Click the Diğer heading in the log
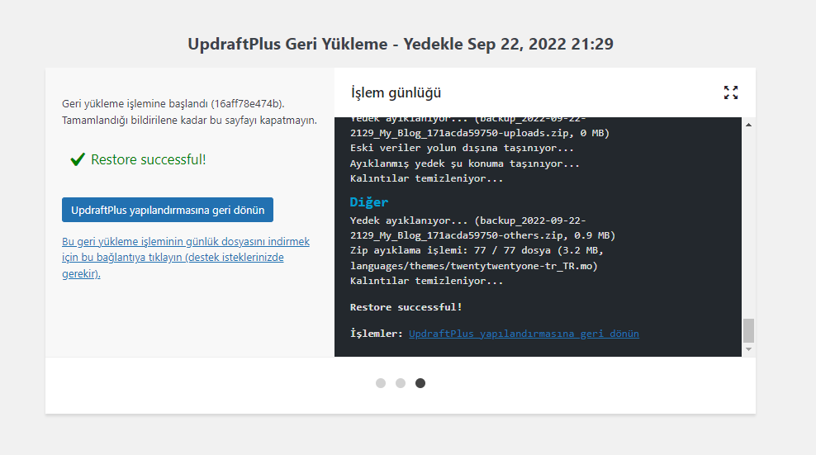Image resolution: width=816 pixels, height=455 pixels. [x=369, y=202]
